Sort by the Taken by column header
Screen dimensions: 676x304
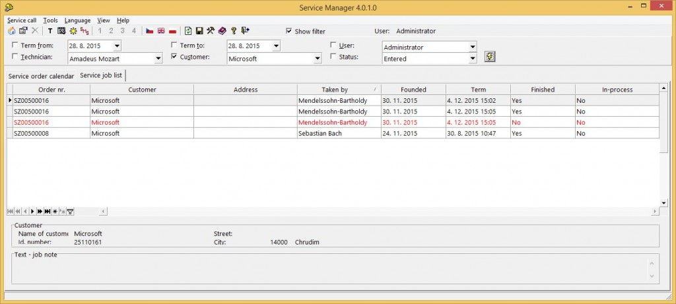(x=339, y=90)
